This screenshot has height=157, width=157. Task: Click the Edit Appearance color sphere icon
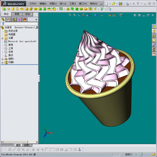click(x=109, y=15)
